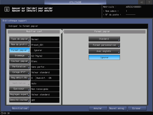Switch to the UTILITAIRE tab

[75, 2]
